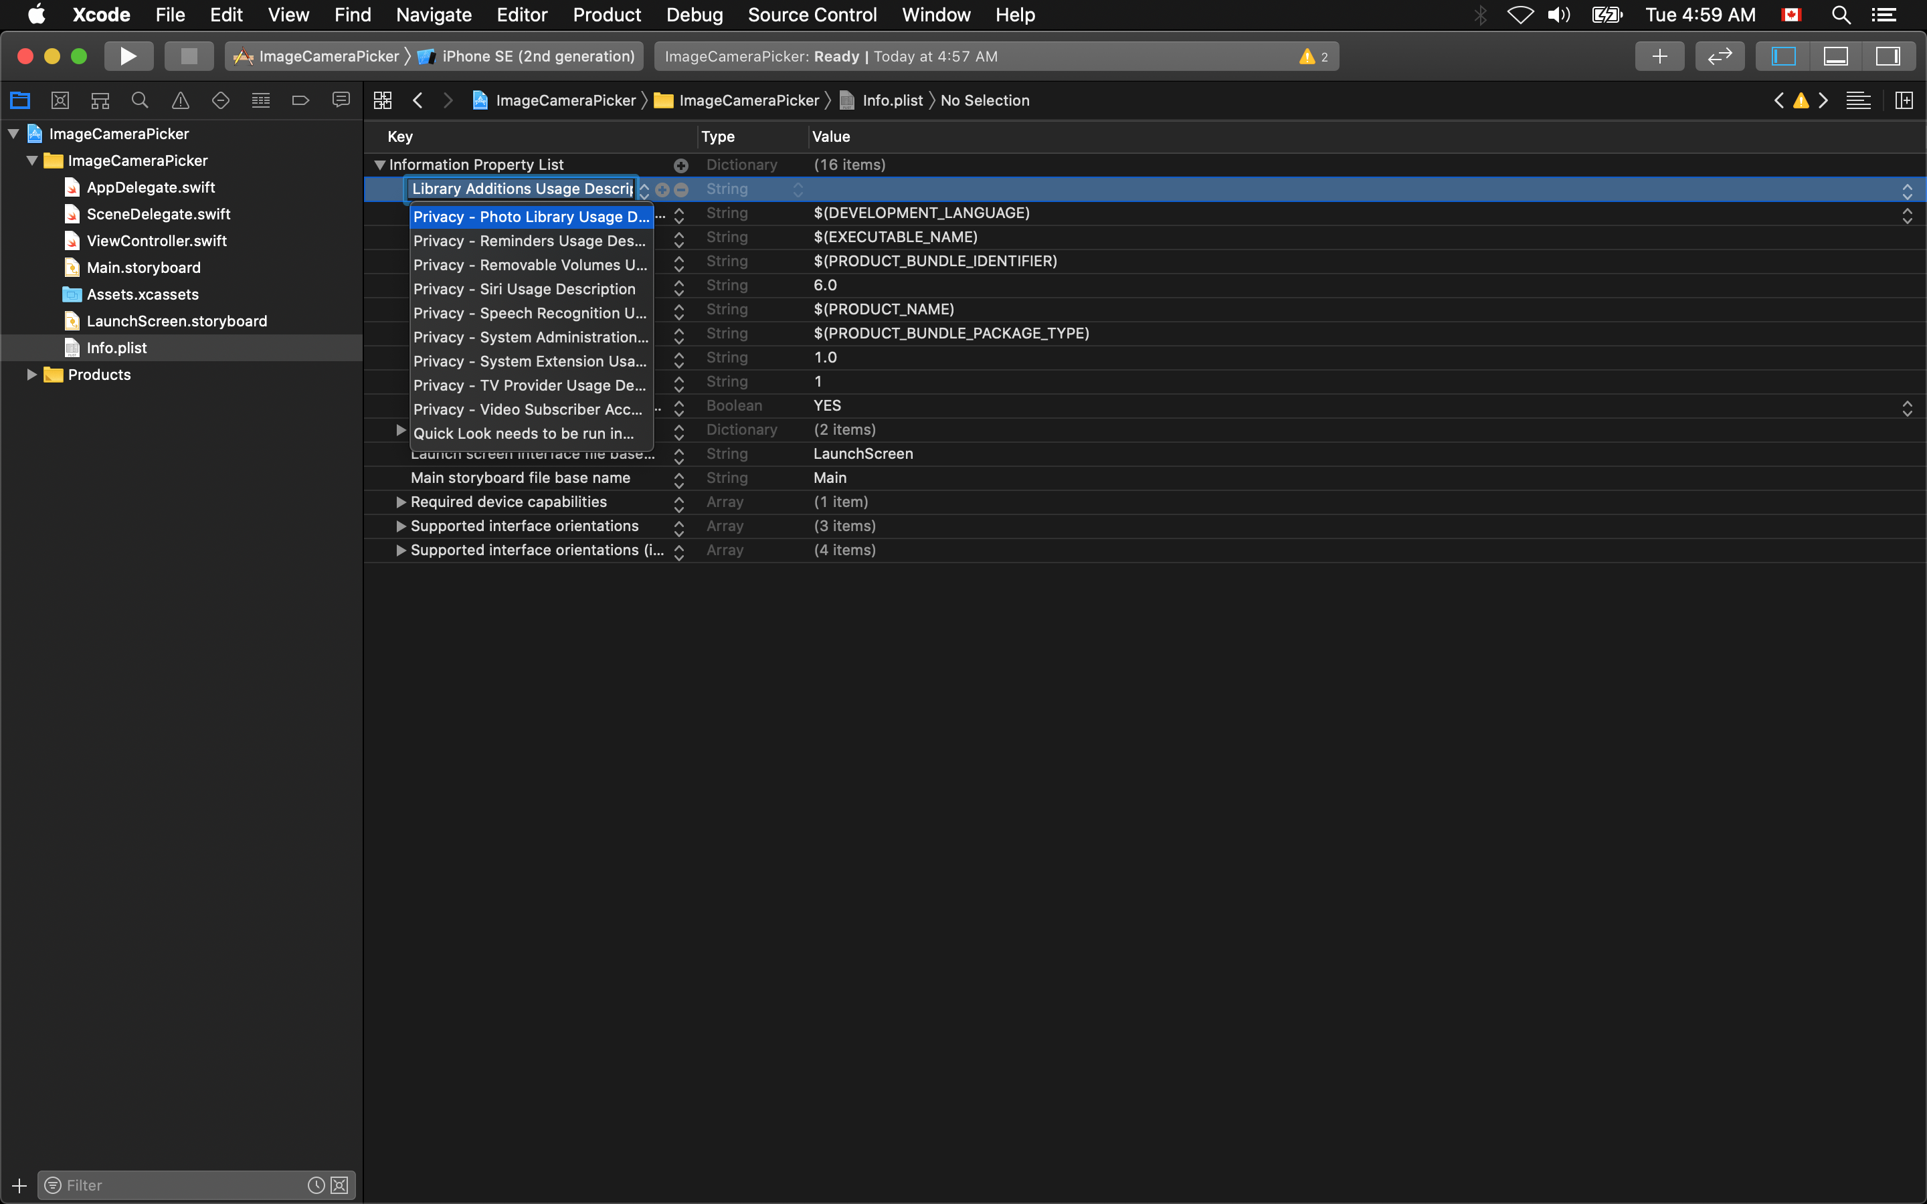Open the Editor menu
The image size is (1927, 1204).
coord(522,14)
